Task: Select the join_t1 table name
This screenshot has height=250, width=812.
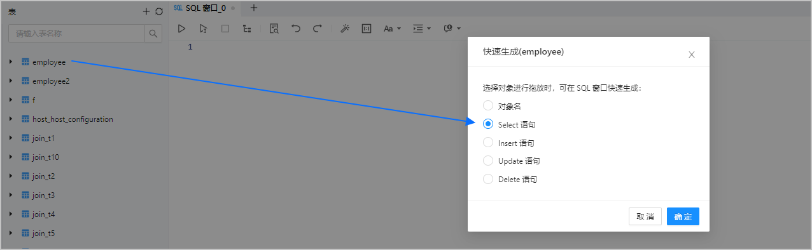Action: [x=43, y=138]
